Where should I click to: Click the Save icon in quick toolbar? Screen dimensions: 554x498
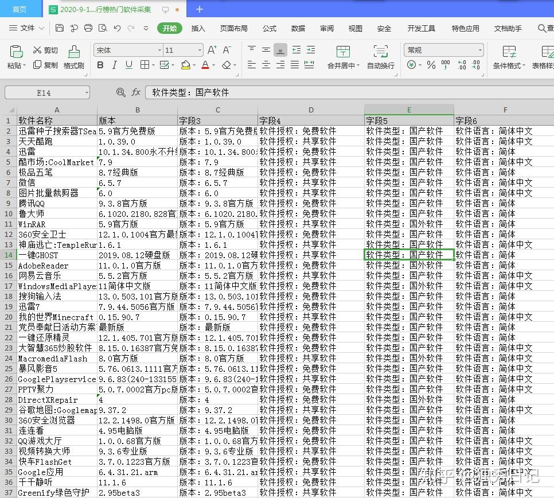[60, 28]
